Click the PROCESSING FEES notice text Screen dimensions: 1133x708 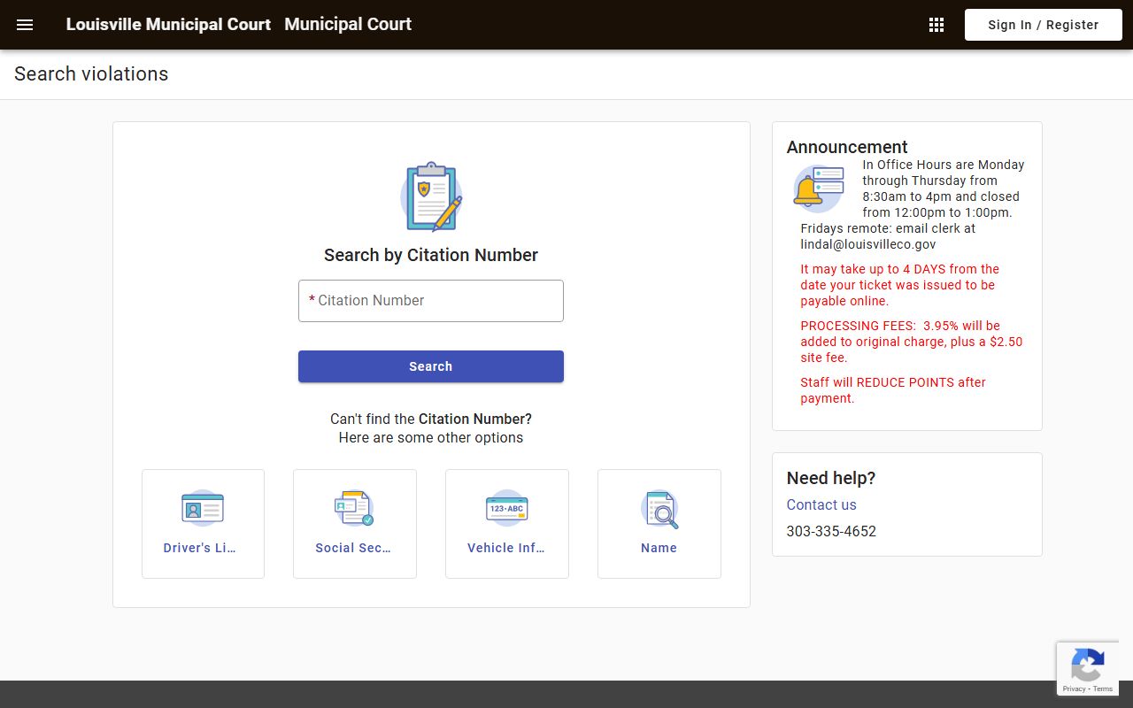[912, 342]
